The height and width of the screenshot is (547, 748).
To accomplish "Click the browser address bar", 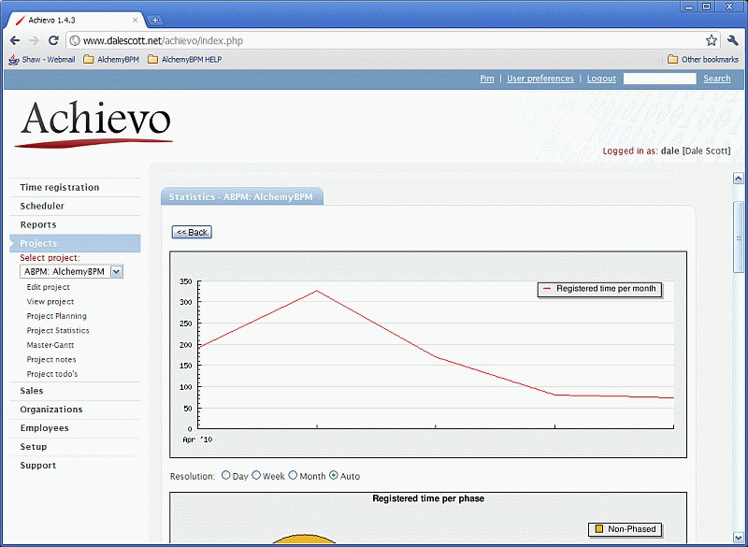I will [391, 40].
